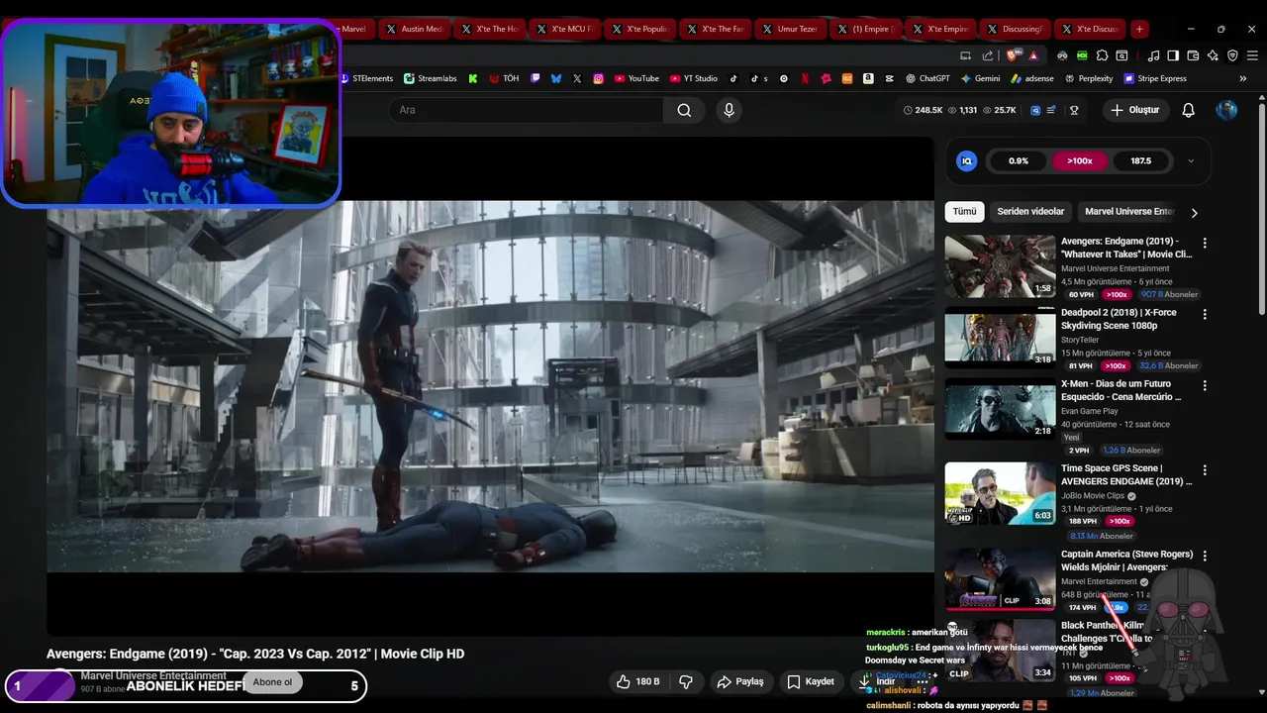Click the page vertical scrollbar

pos(1261,208)
